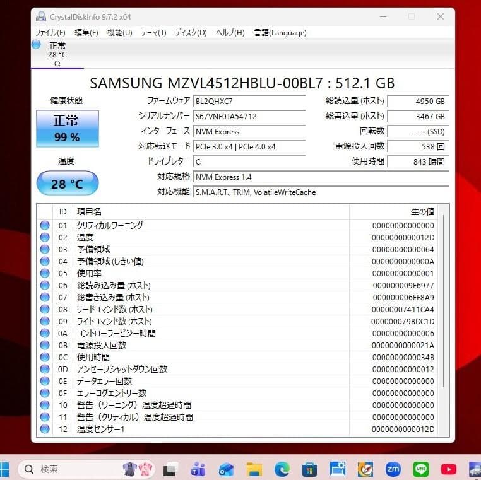Screen dimensions: 481x480
Task: Click status circle for row 09 ライトコマンド数
Action: click(x=45, y=321)
